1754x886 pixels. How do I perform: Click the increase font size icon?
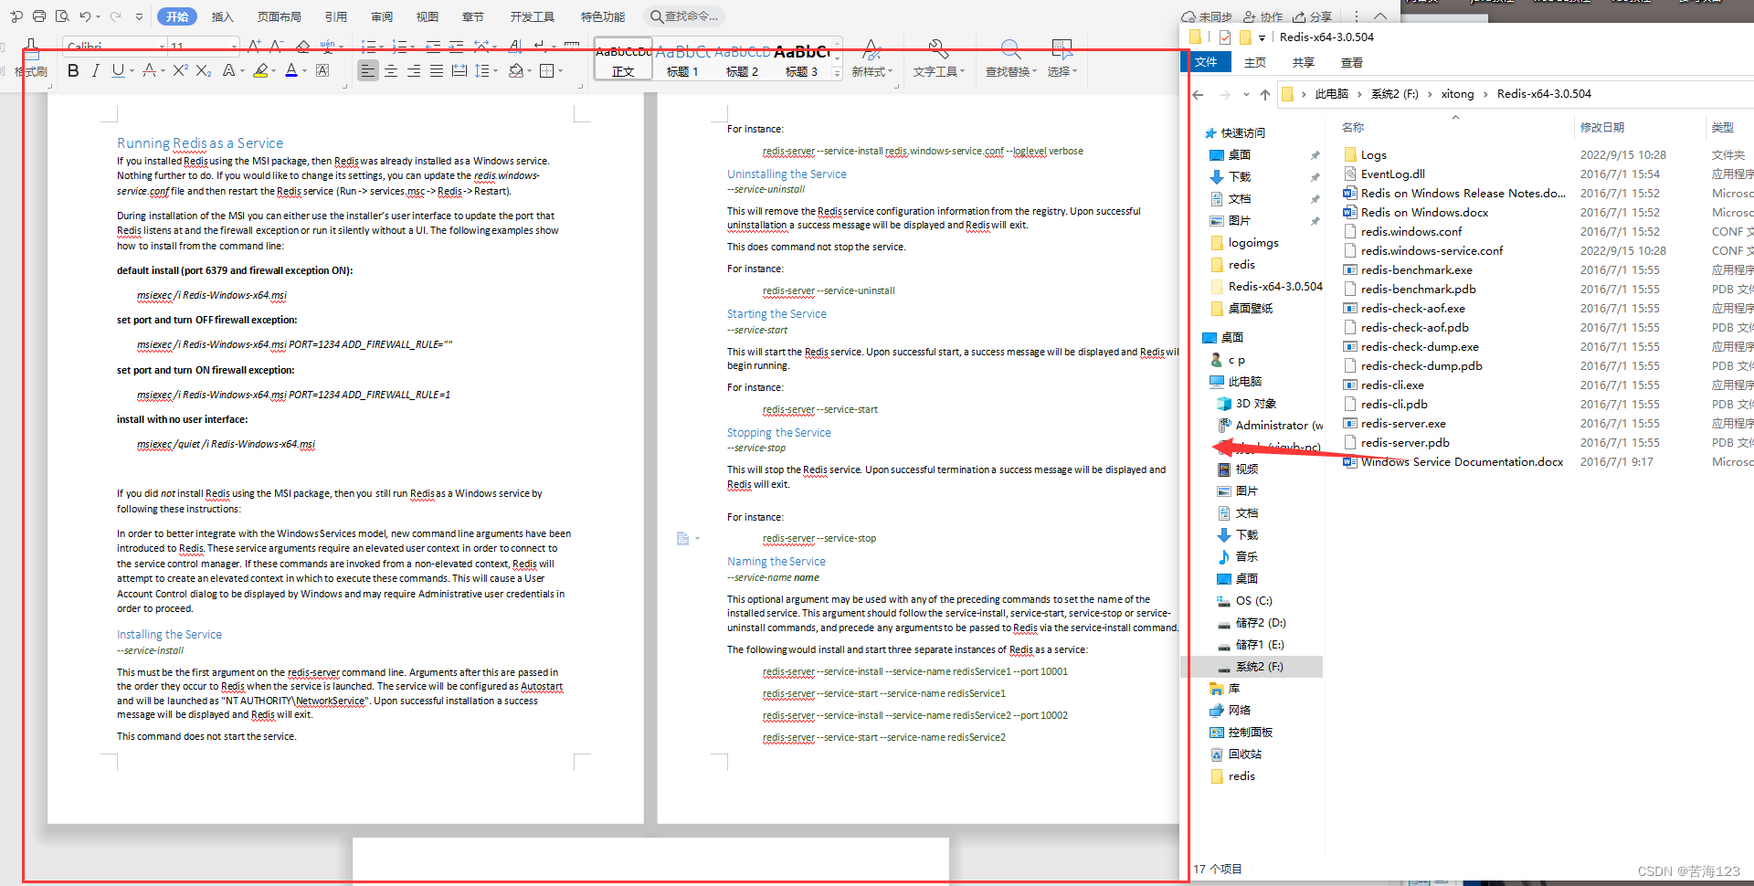[255, 46]
